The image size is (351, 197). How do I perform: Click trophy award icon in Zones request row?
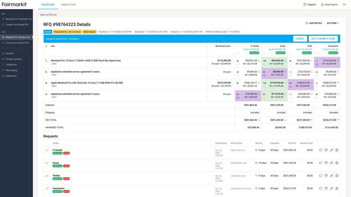click(x=326, y=163)
